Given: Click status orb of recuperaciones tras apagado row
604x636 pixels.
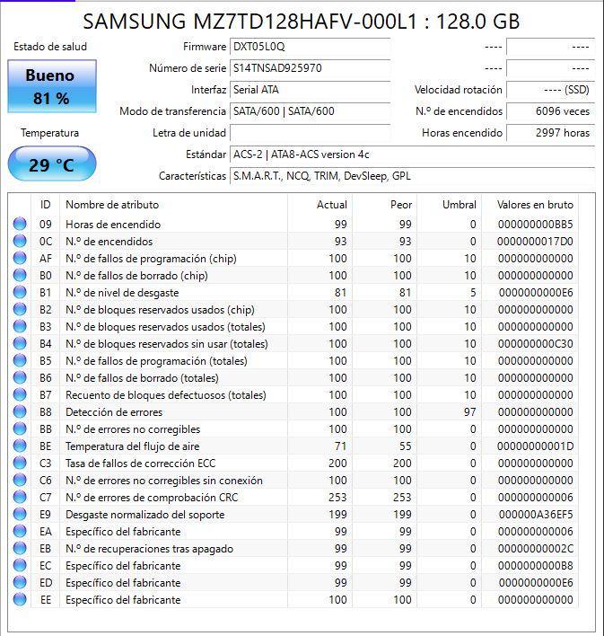Looking at the screenshot, I should [x=20, y=548].
